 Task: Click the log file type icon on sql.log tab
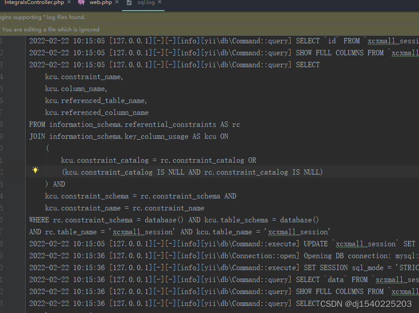[129, 4]
